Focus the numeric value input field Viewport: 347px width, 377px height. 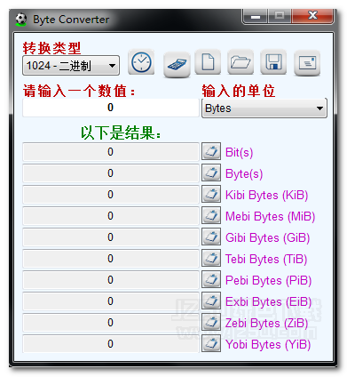point(111,108)
